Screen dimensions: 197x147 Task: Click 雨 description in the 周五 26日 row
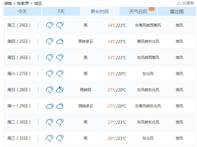pyautogui.click(x=85, y=57)
